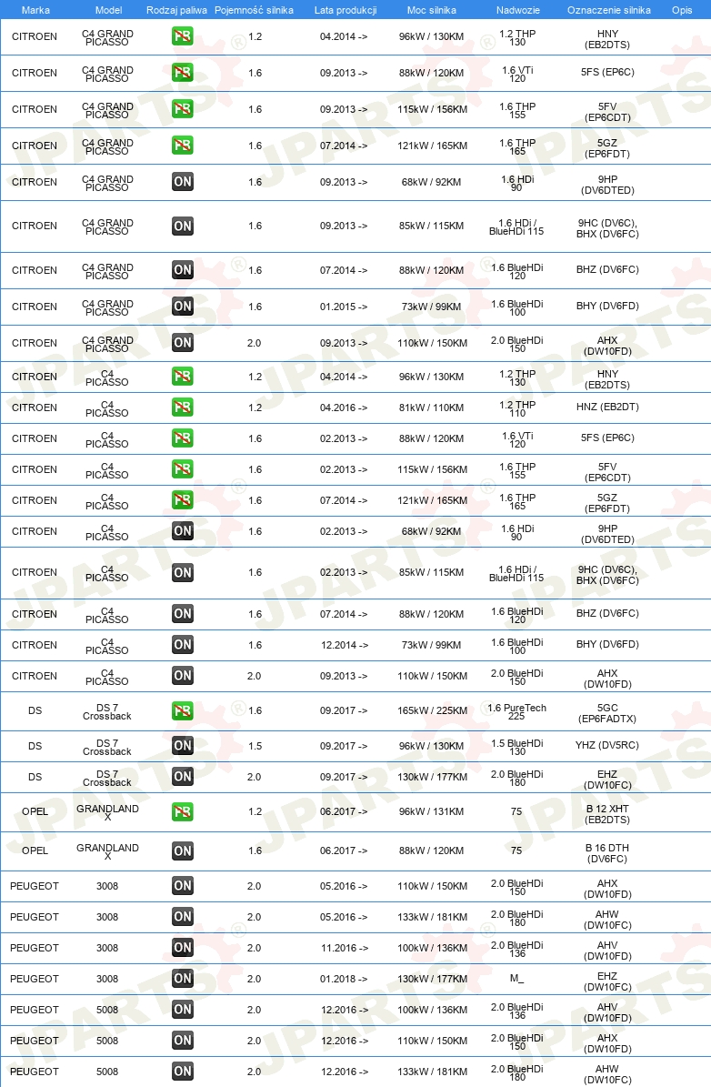Click diesel ON icon in Opel Grandland X 88kW row
The width and height of the screenshot is (711, 1087).
(x=182, y=850)
